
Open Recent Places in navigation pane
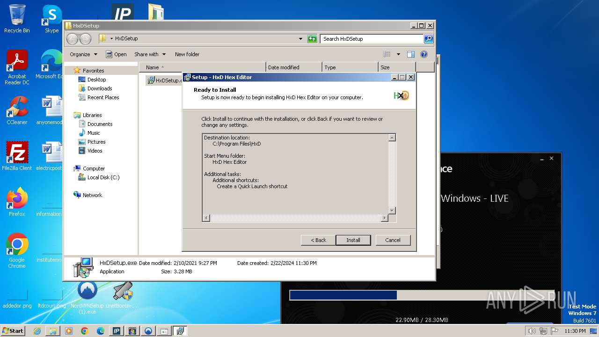(103, 97)
